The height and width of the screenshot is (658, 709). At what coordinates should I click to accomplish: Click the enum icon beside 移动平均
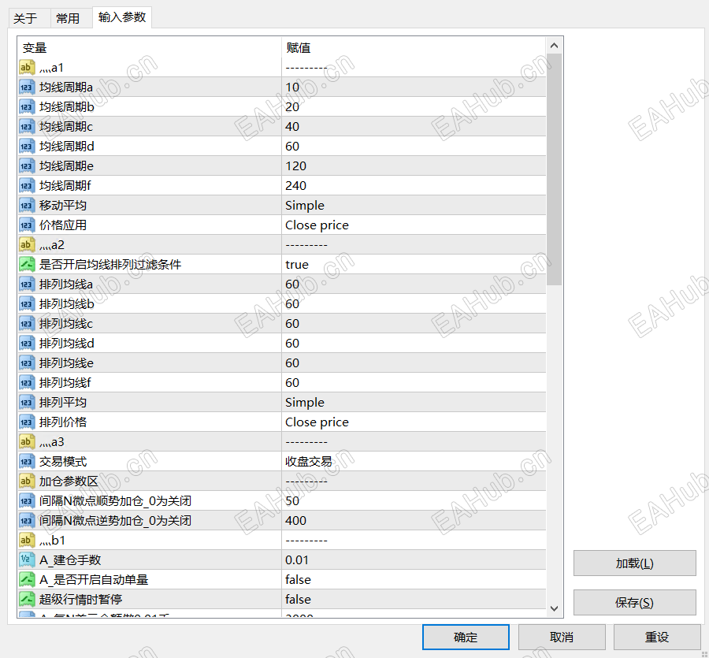pyautogui.click(x=27, y=206)
